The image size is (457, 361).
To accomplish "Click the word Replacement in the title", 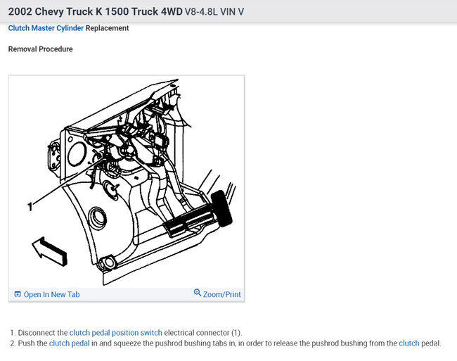I will pyautogui.click(x=107, y=28).
